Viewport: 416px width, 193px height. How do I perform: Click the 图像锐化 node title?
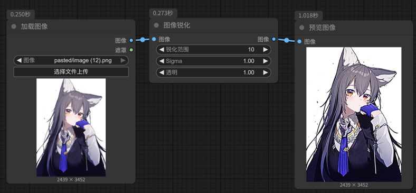(177, 25)
